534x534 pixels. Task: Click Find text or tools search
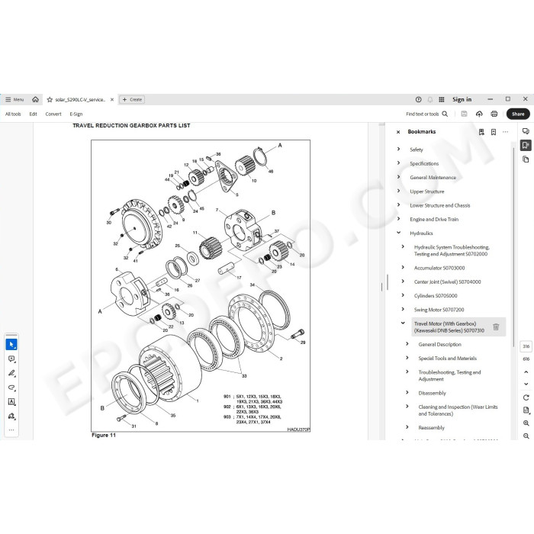[426, 114]
